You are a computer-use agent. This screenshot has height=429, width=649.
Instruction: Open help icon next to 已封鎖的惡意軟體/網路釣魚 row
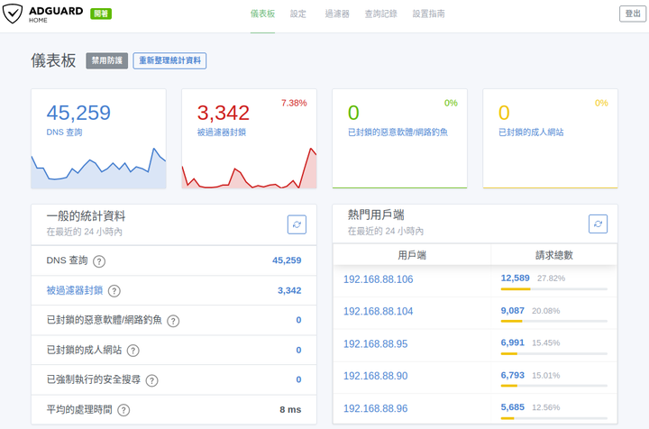[x=173, y=321]
